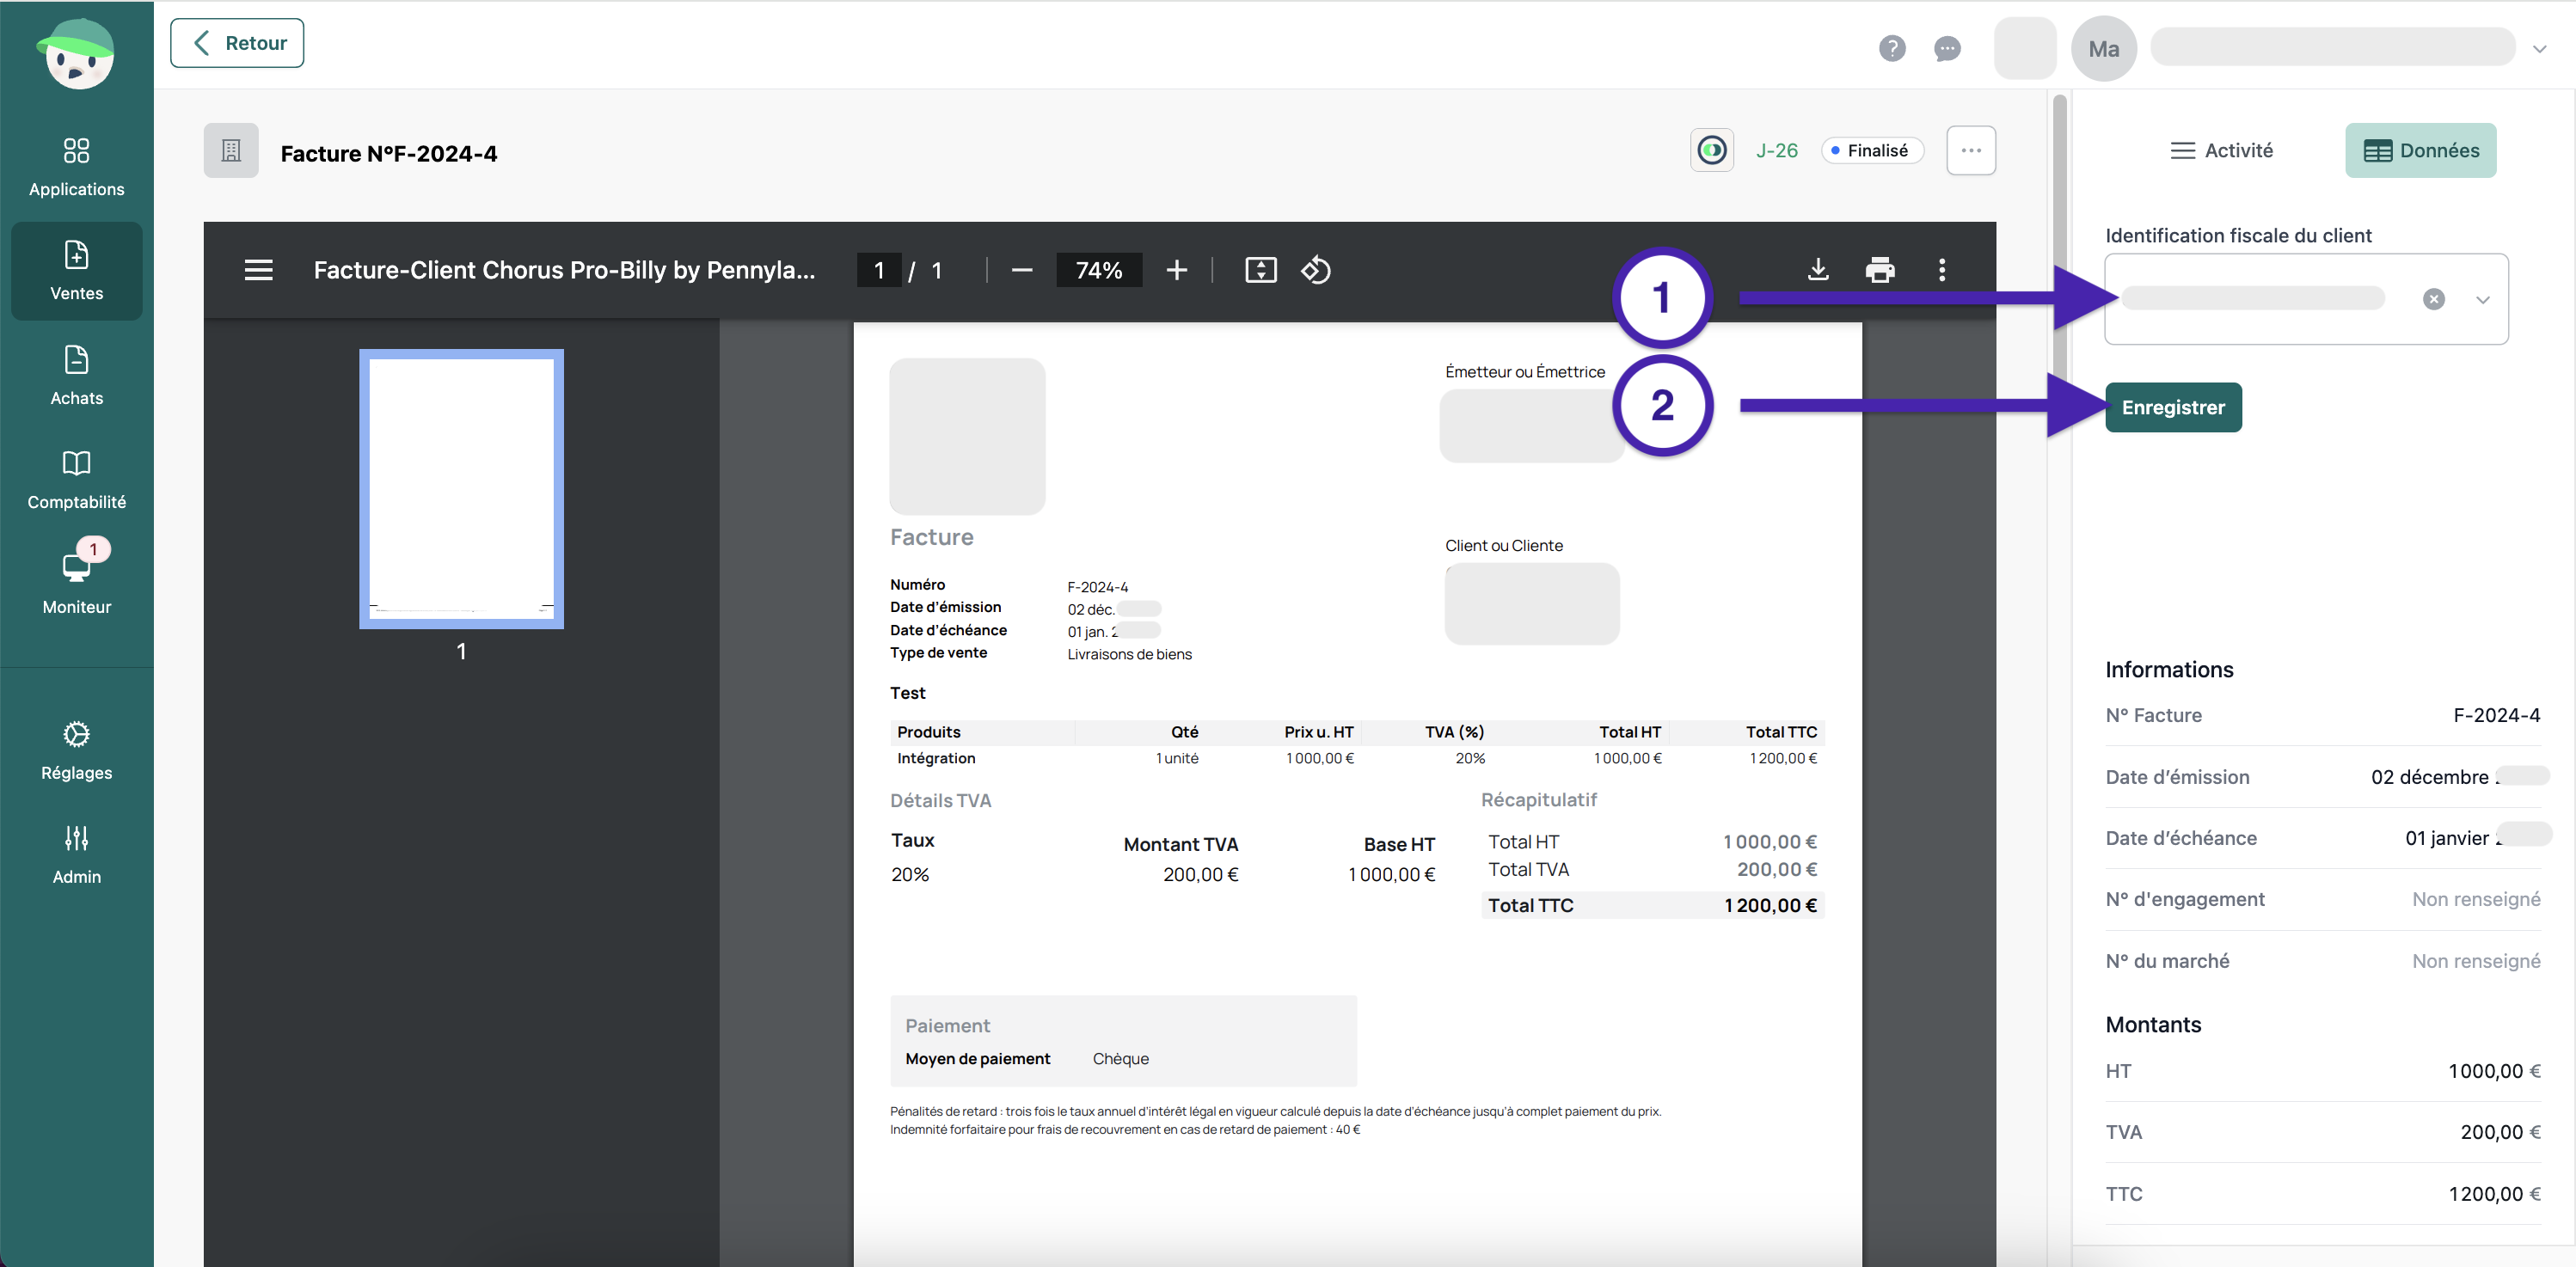2576x1267 pixels.
Task: Expand the fiscal identification dropdown
Action: pos(2482,299)
